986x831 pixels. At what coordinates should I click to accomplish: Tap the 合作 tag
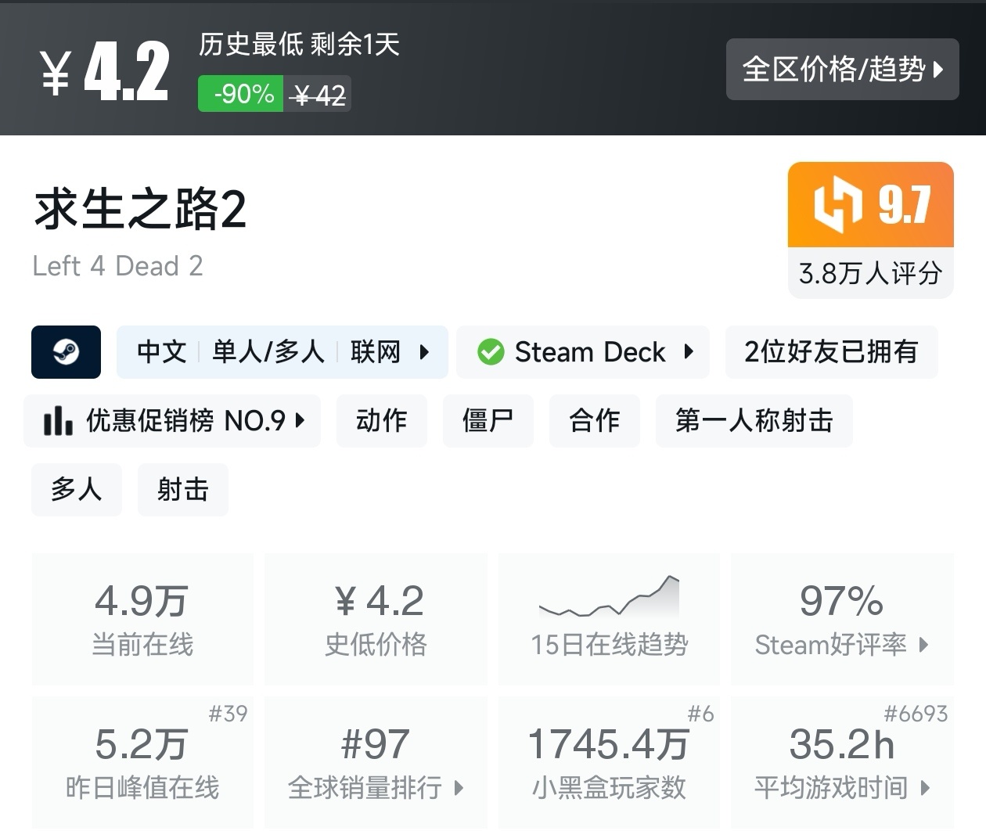point(594,421)
